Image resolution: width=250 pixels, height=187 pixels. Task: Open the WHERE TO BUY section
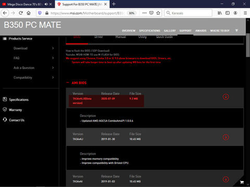click(220, 31)
